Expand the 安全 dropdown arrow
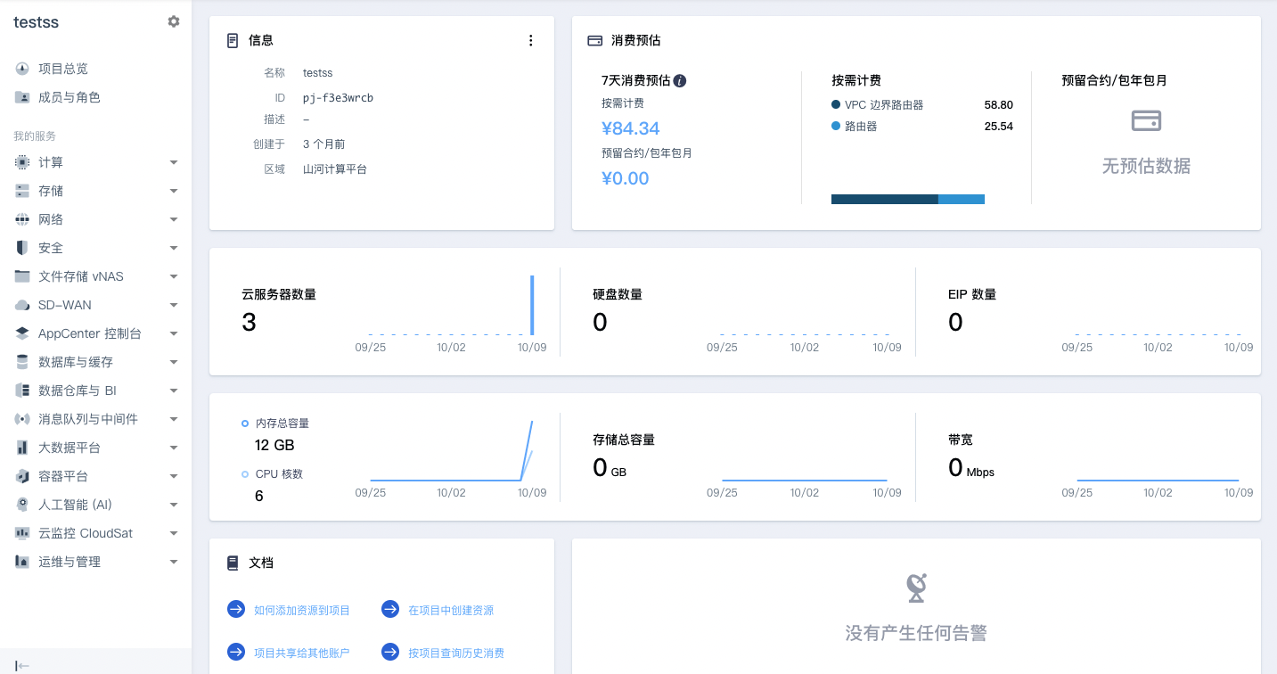 point(174,248)
